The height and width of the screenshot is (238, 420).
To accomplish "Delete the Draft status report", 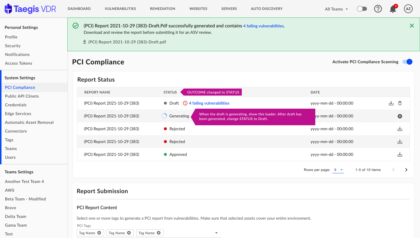I will pos(400,103).
